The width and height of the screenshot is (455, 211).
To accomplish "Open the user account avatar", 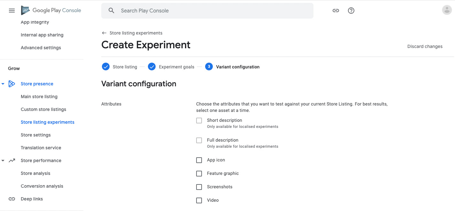I will pyautogui.click(x=447, y=10).
